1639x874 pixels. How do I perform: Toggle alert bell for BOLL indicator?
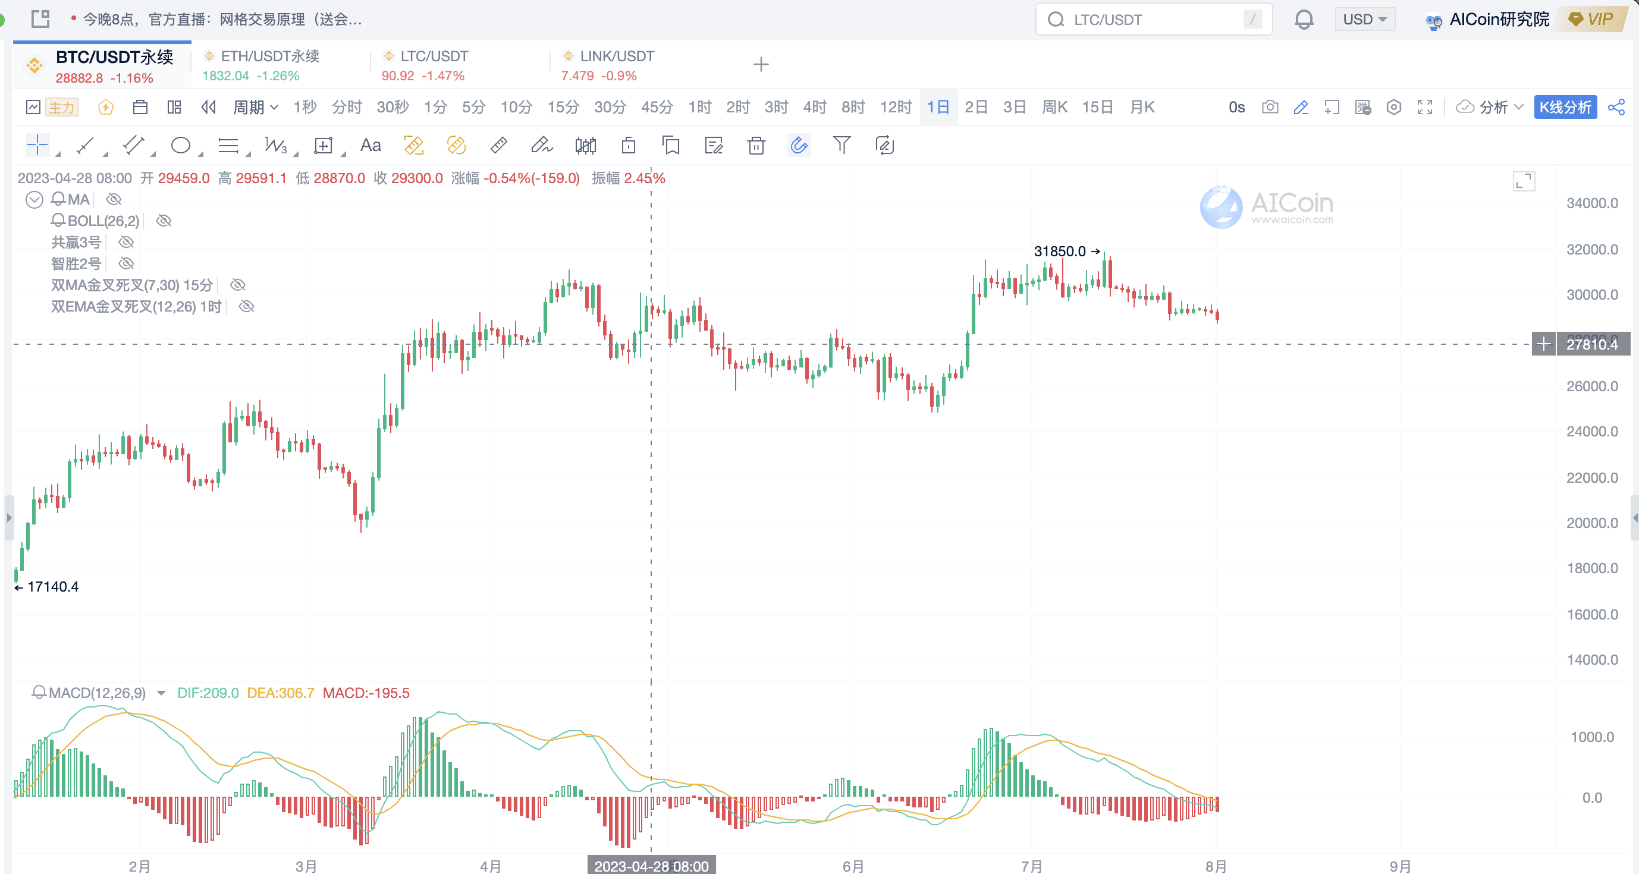[x=58, y=221]
